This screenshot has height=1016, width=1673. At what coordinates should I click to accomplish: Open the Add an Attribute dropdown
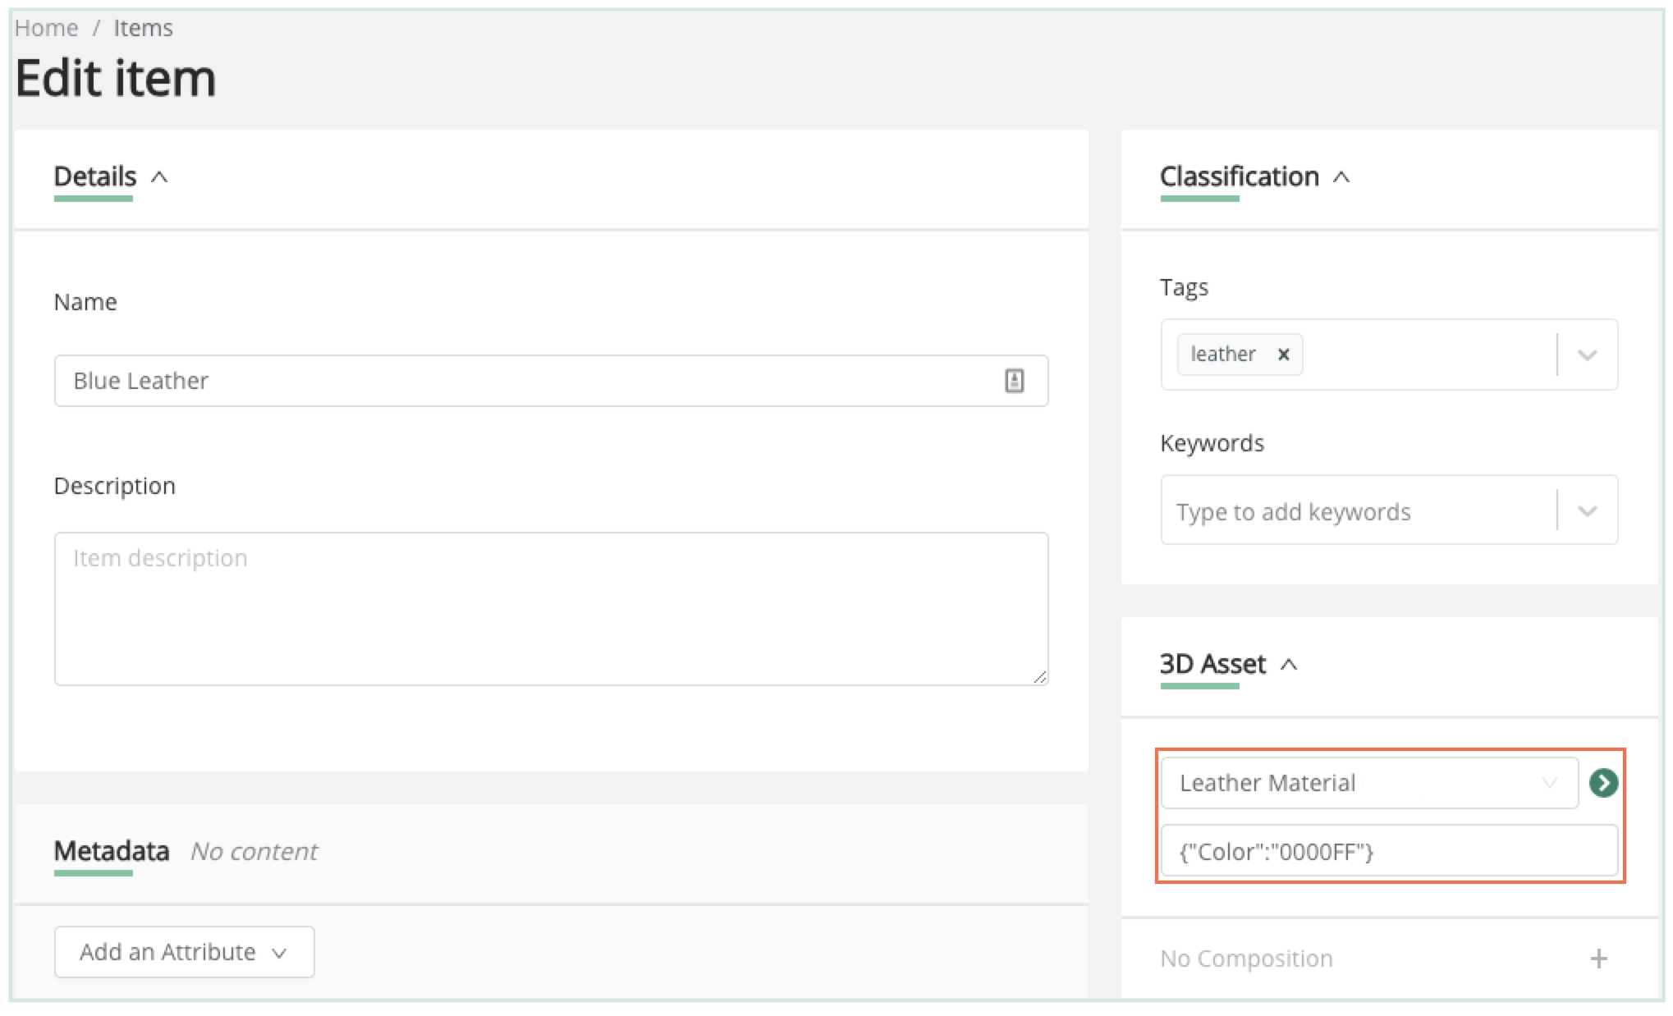tap(184, 952)
